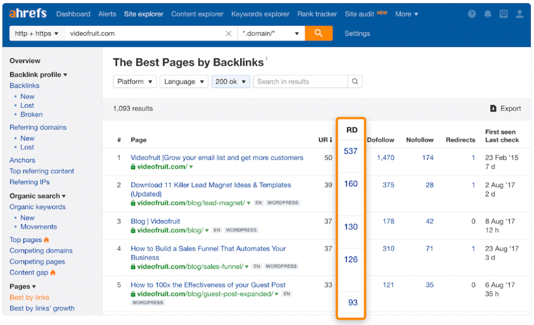Open Keywords explorer in top navigation
Image resolution: width=534 pixels, height=325 pixels.
260,14
